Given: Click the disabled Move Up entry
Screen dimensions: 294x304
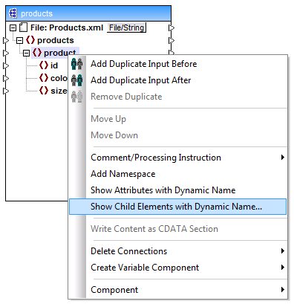Looking at the screenshot, I should pyautogui.click(x=178, y=119).
